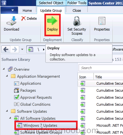Collapse the All Software Updates node
Image resolution: width=123 pixels, height=135 pixels.
pyautogui.click(x=10, y=118)
